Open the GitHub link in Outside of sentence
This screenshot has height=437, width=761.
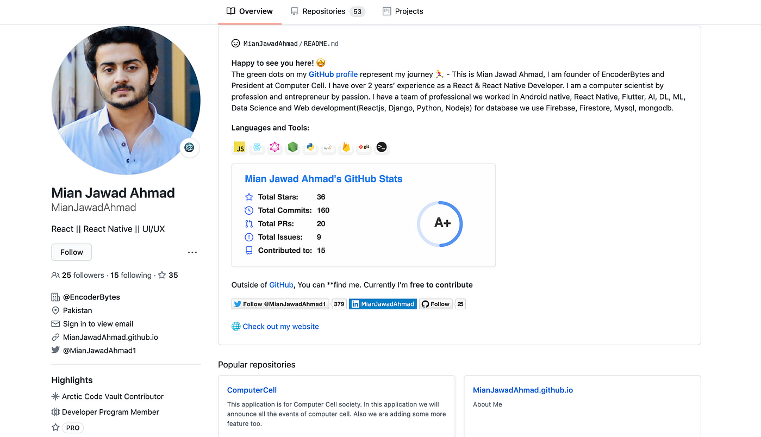(x=282, y=285)
